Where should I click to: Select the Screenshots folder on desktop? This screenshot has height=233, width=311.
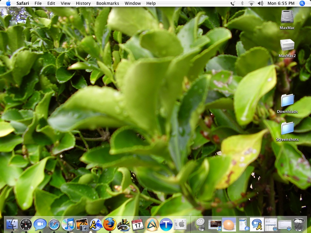click(x=287, y=128)
